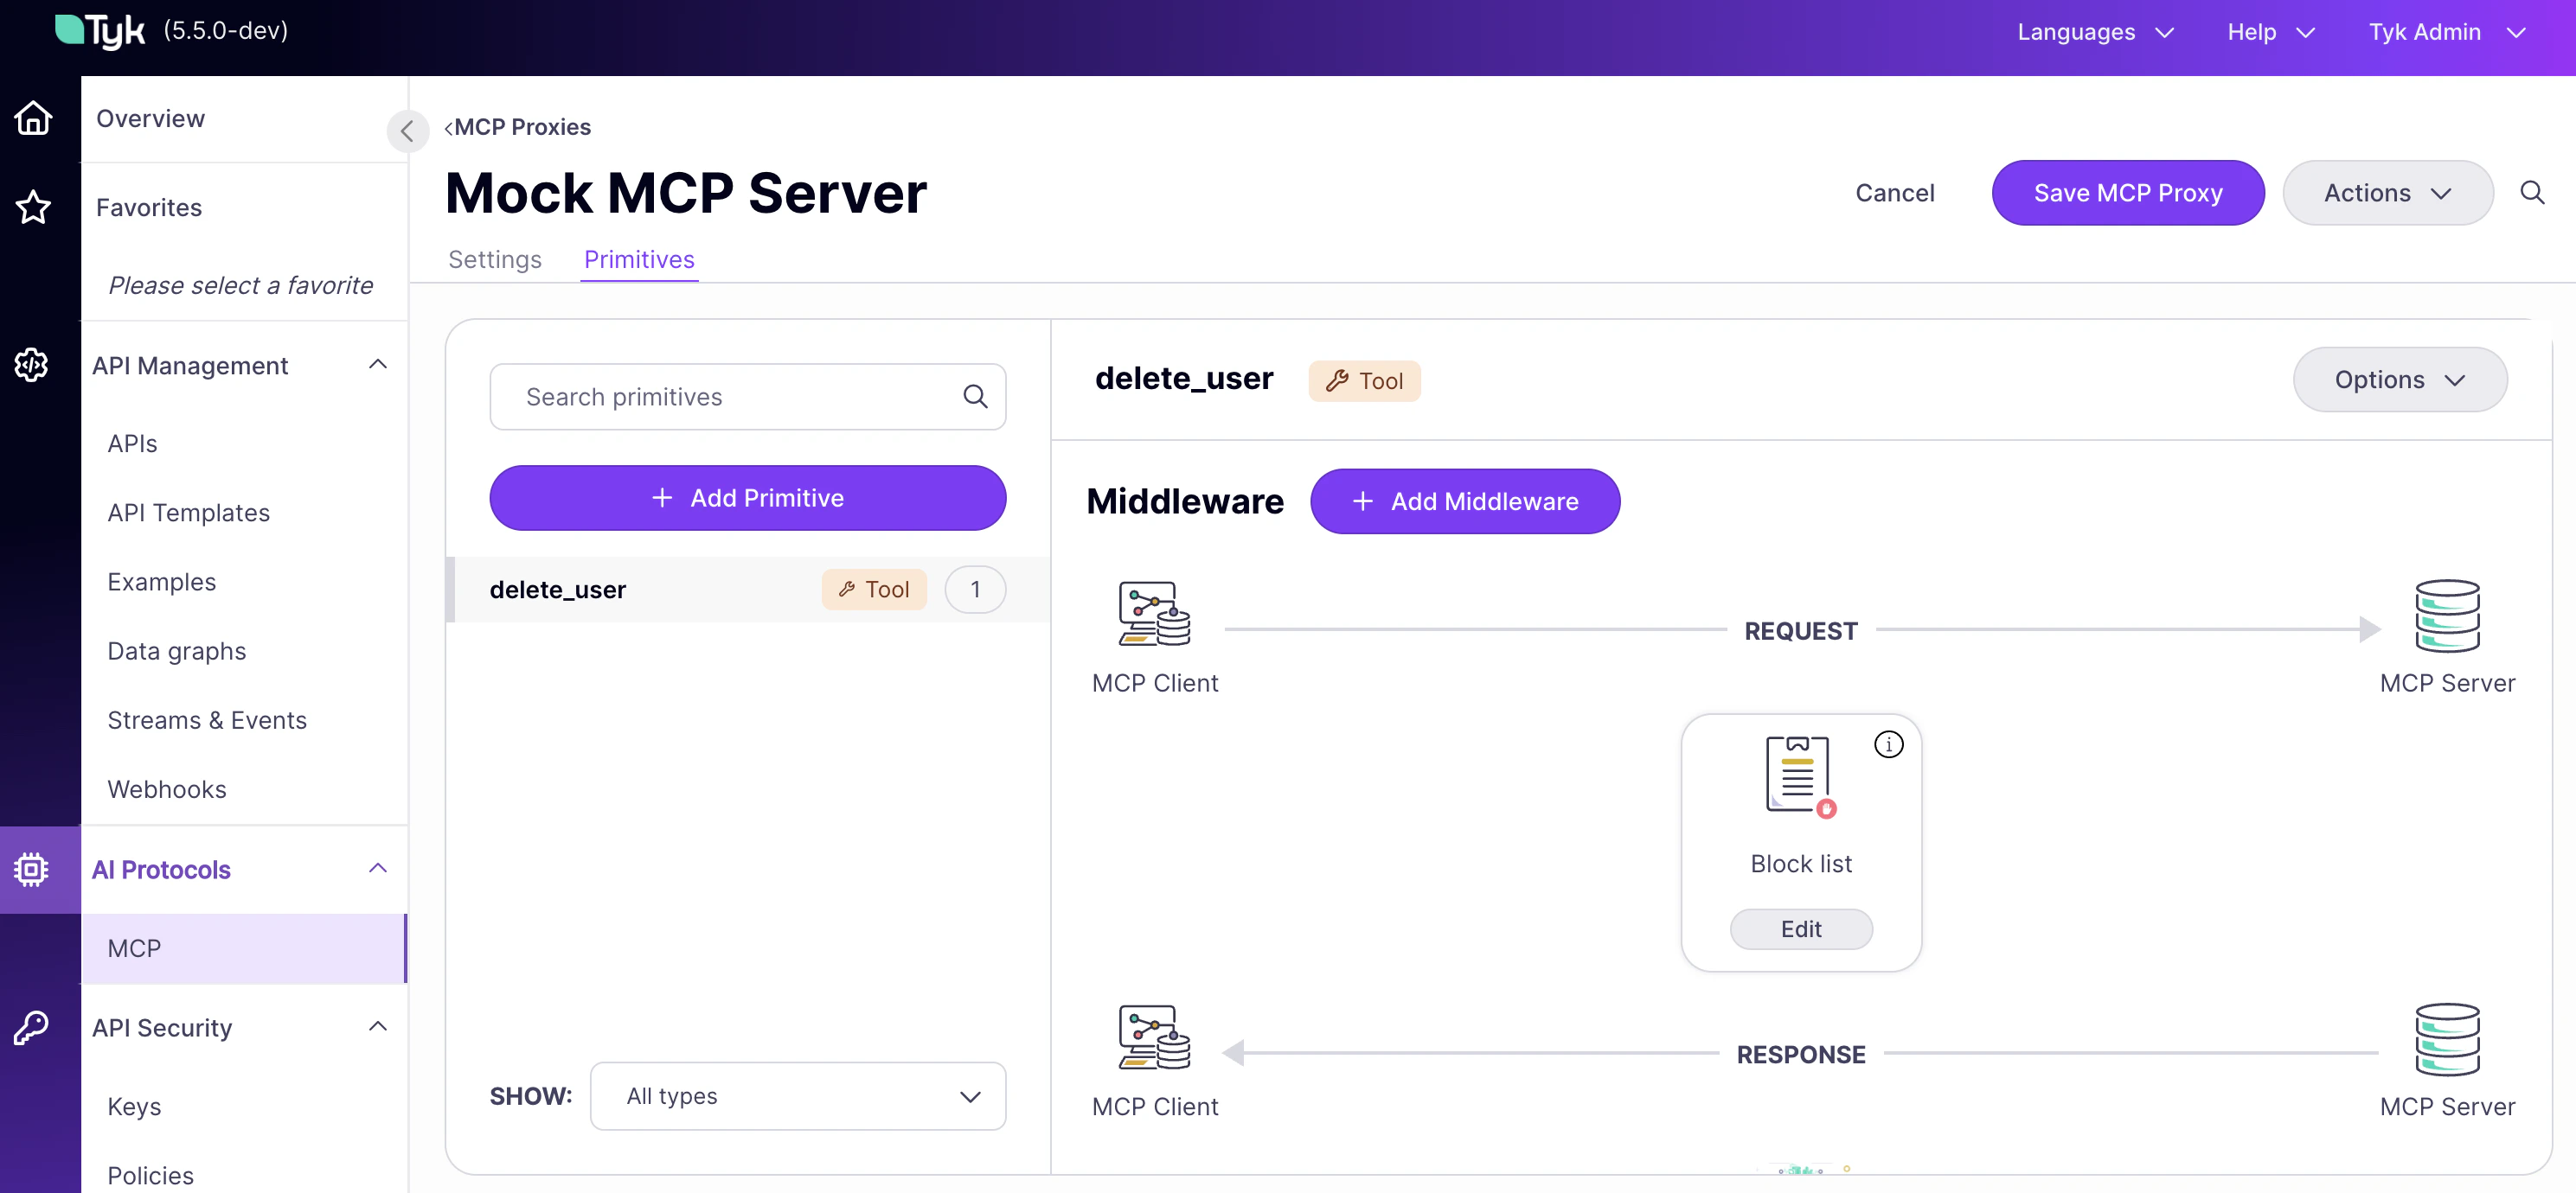Open Favorites in the sidebar

point(149,207)
